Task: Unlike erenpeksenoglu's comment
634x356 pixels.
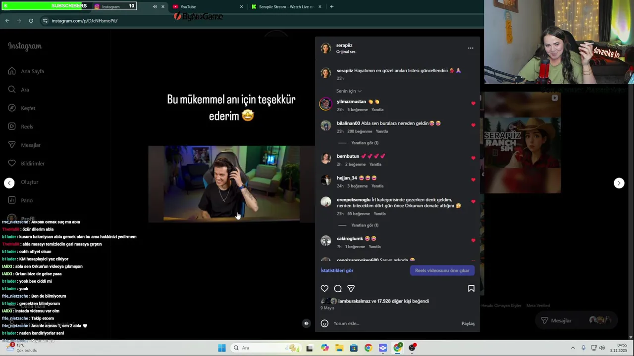Action: (x=473, y=202)
